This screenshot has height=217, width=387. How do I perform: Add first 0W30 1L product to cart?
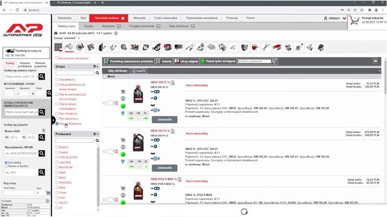tap(123, 92)
